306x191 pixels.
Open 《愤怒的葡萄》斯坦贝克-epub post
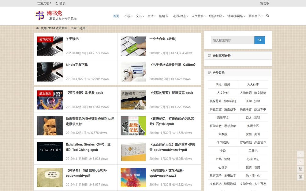click(171, 93)
